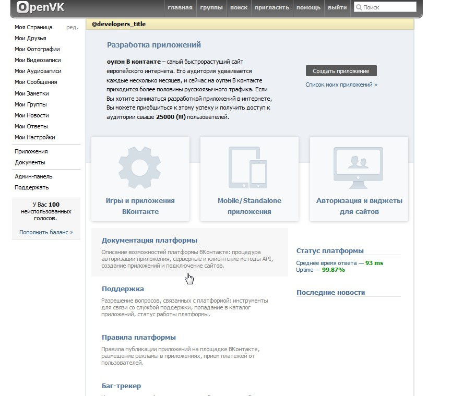Click the Разработка приложений heading
The width and height of the screenshot is (475, 396).
(x=154, y=45)
